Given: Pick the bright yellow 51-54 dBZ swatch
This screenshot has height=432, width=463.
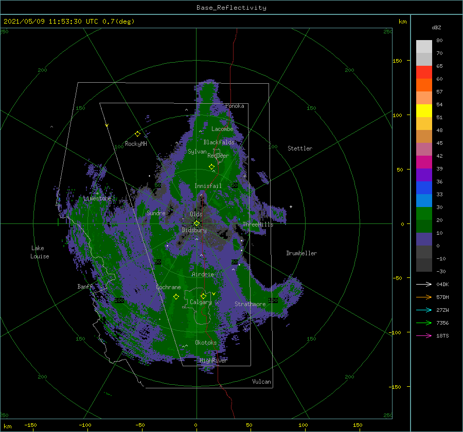Looking at the screenshot, I should coord(424,110).
